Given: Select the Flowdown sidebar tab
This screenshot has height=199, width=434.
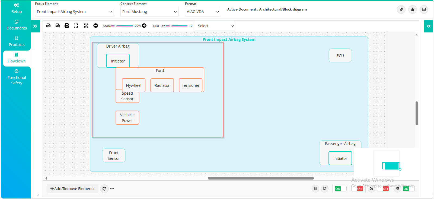Looking at the screenshot, I should pyautogui.click(x=17, y=58).
